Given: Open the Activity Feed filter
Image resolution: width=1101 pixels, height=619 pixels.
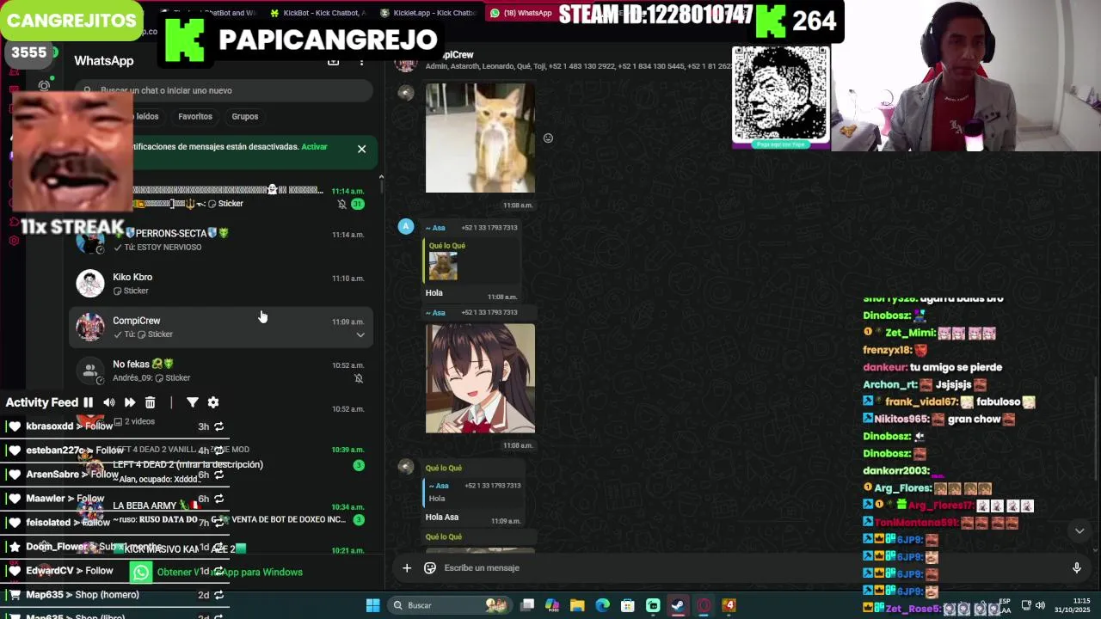Looking at the screenshot, I should (x=192, y=402).
